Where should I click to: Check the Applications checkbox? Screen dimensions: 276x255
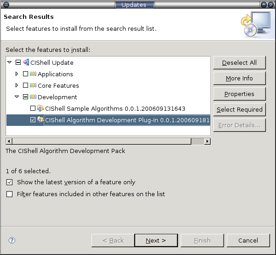tap(25, 74)
